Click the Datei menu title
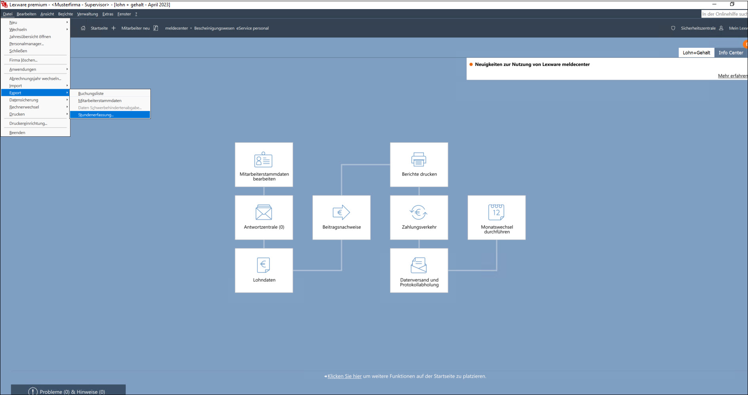 pyautogui.click(x=8, y=14)
